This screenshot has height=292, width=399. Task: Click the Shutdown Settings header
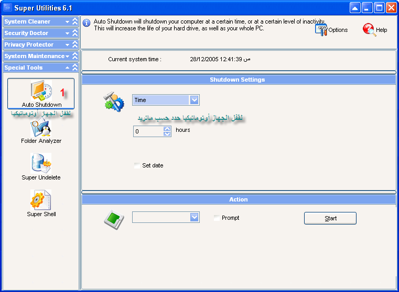pyautogui.click(x=239, y=80)
